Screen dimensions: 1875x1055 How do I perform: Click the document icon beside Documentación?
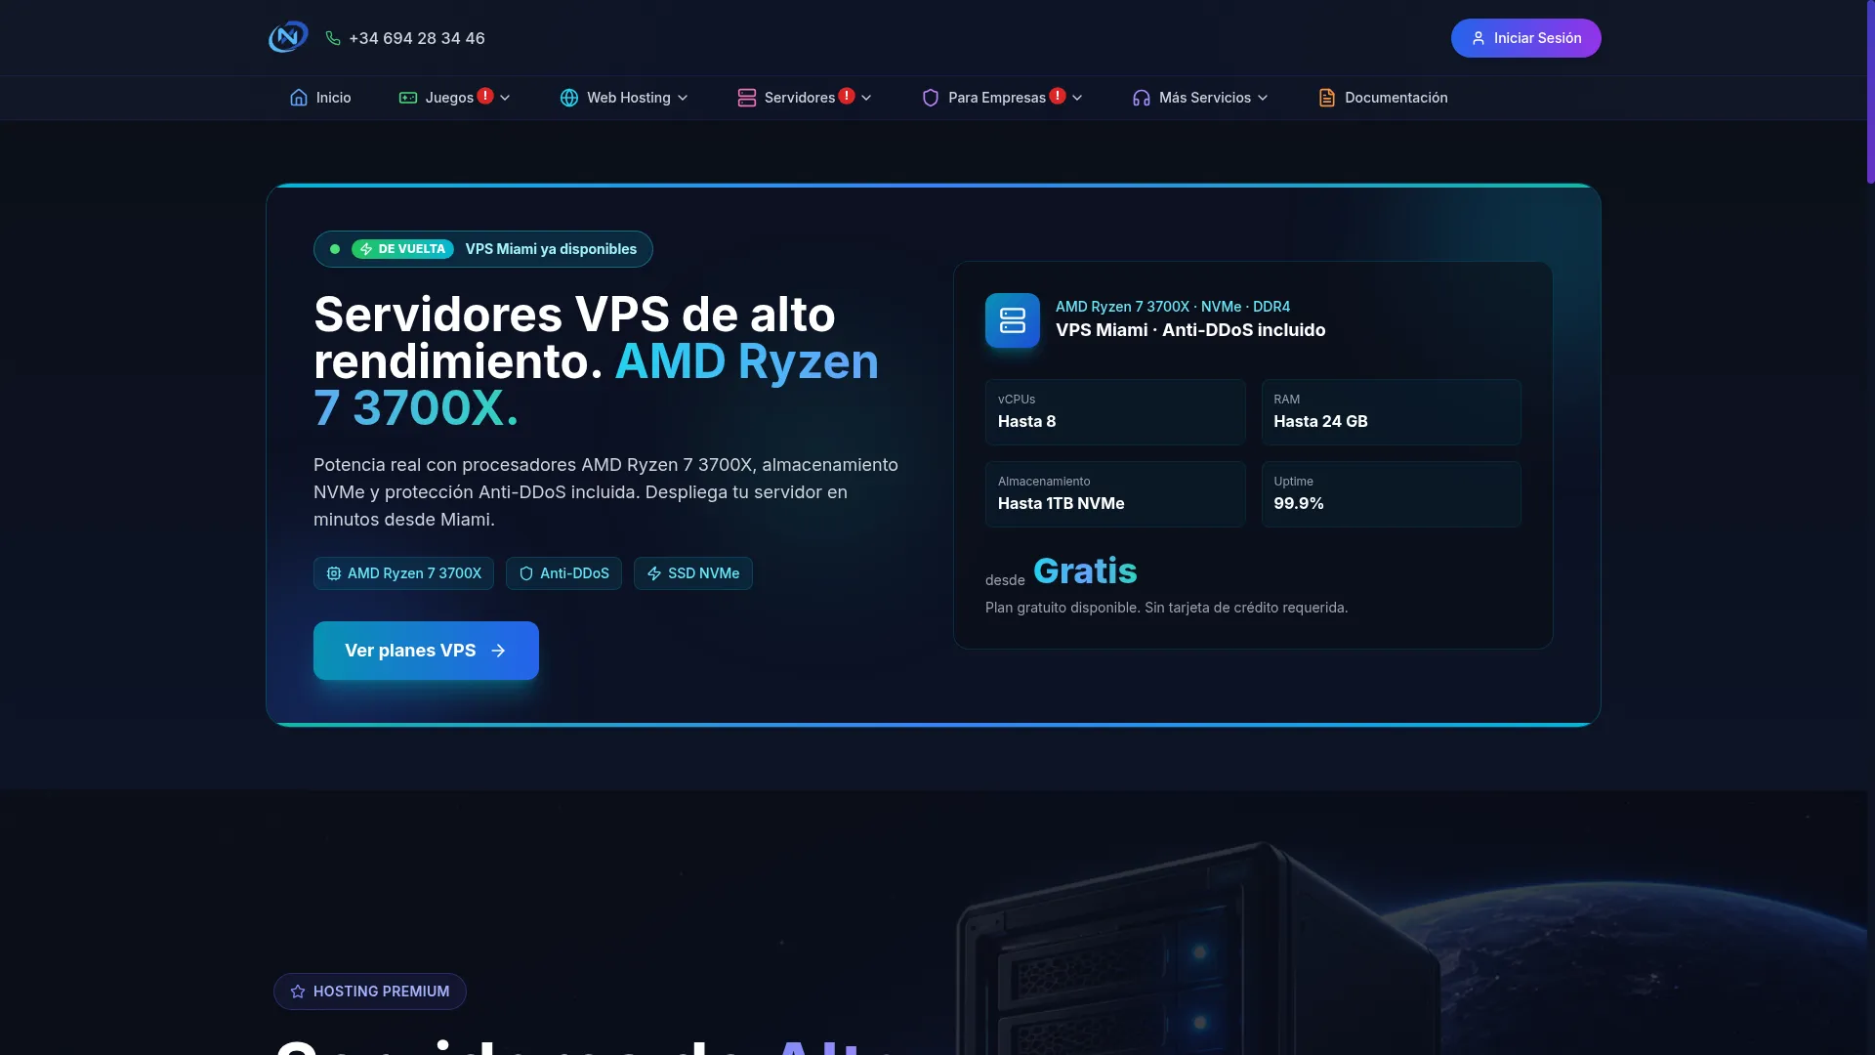pyautogui.click(x=1327, y=98)
